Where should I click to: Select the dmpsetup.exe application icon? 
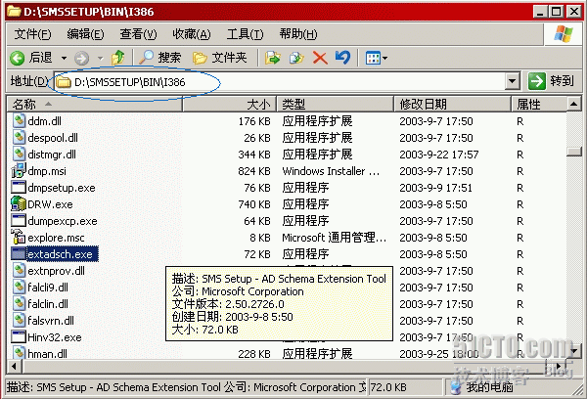pyautogui.click(x=19, y=187)
